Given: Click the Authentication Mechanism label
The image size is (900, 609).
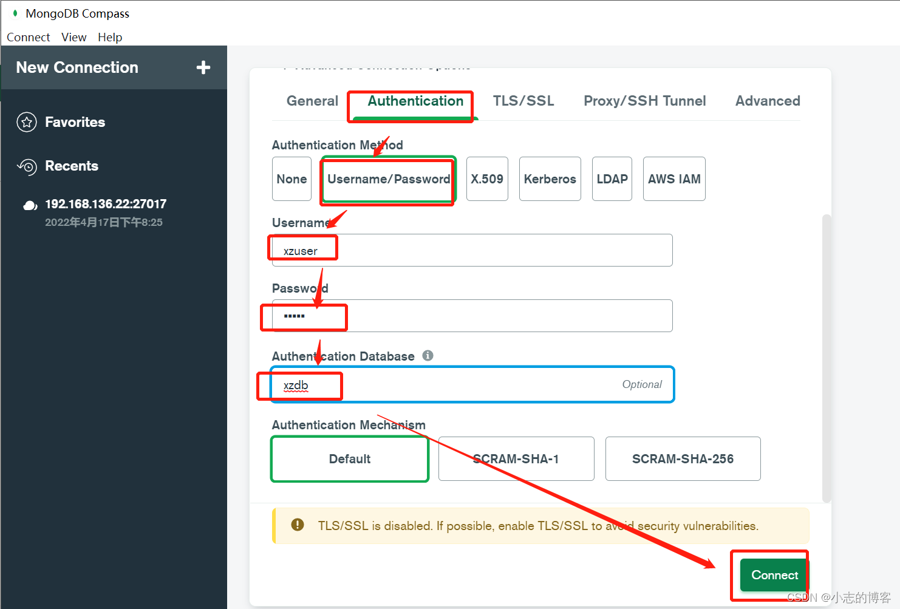Looking at the screenshot, I should coord(349,425).
